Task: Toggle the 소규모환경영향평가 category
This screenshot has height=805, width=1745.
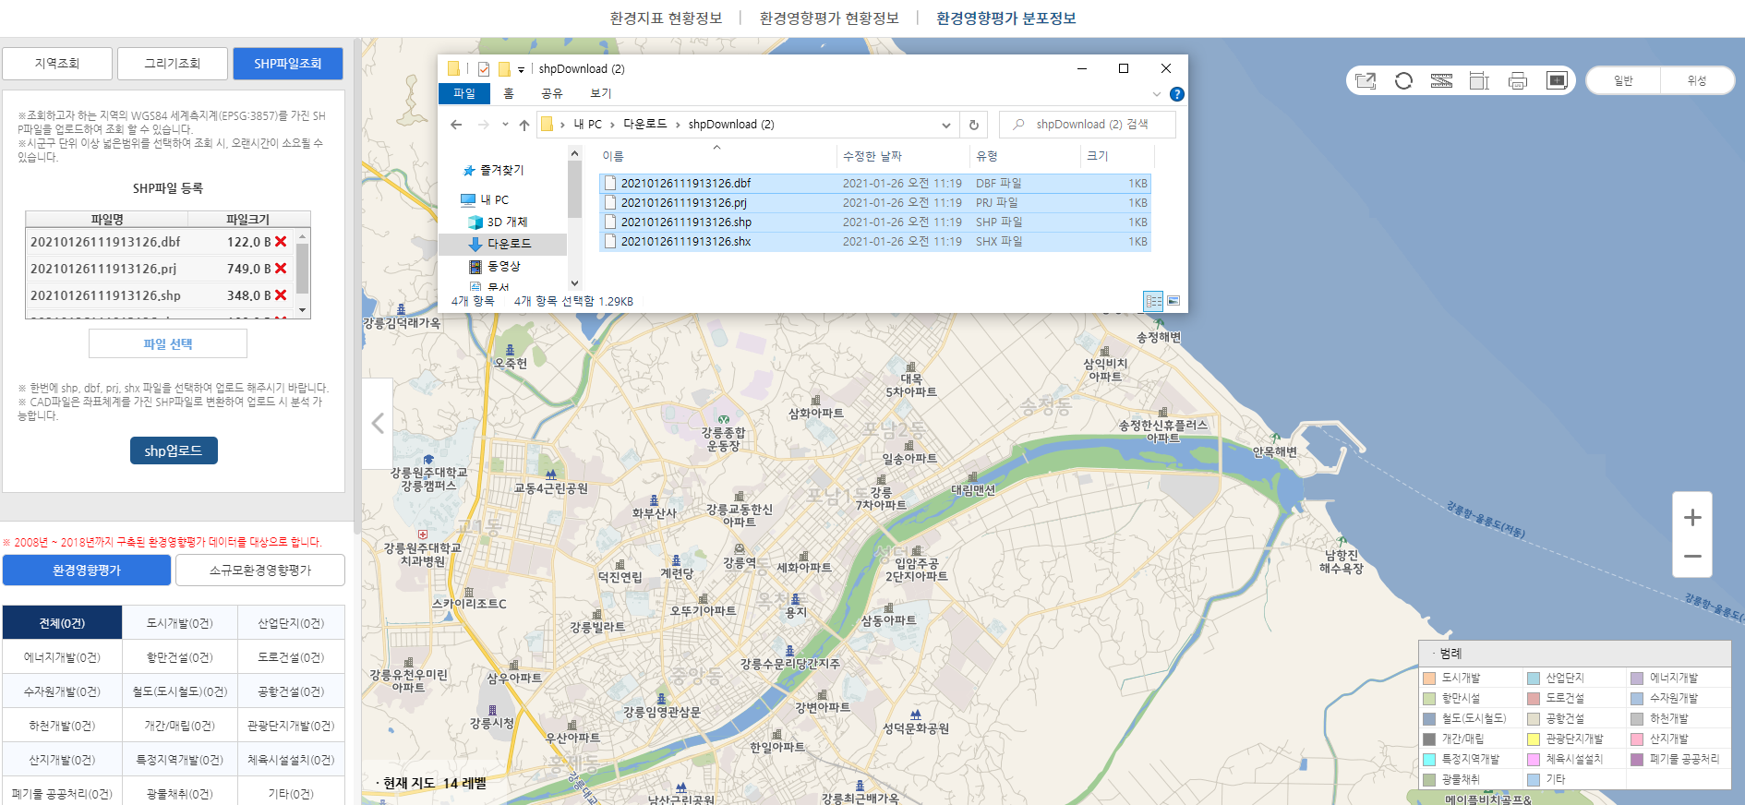Action: tap(260, 571)
